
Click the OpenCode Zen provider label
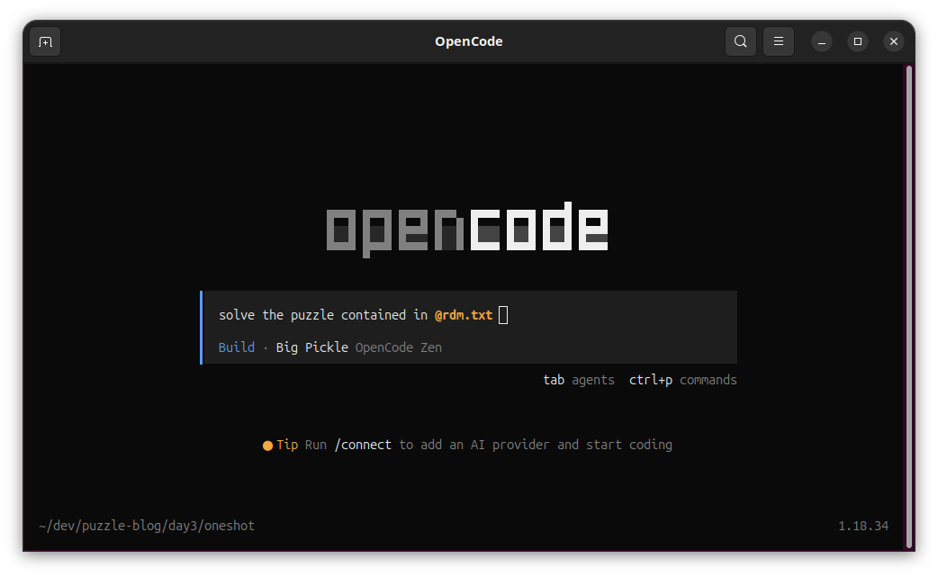[x=399, y=347]
